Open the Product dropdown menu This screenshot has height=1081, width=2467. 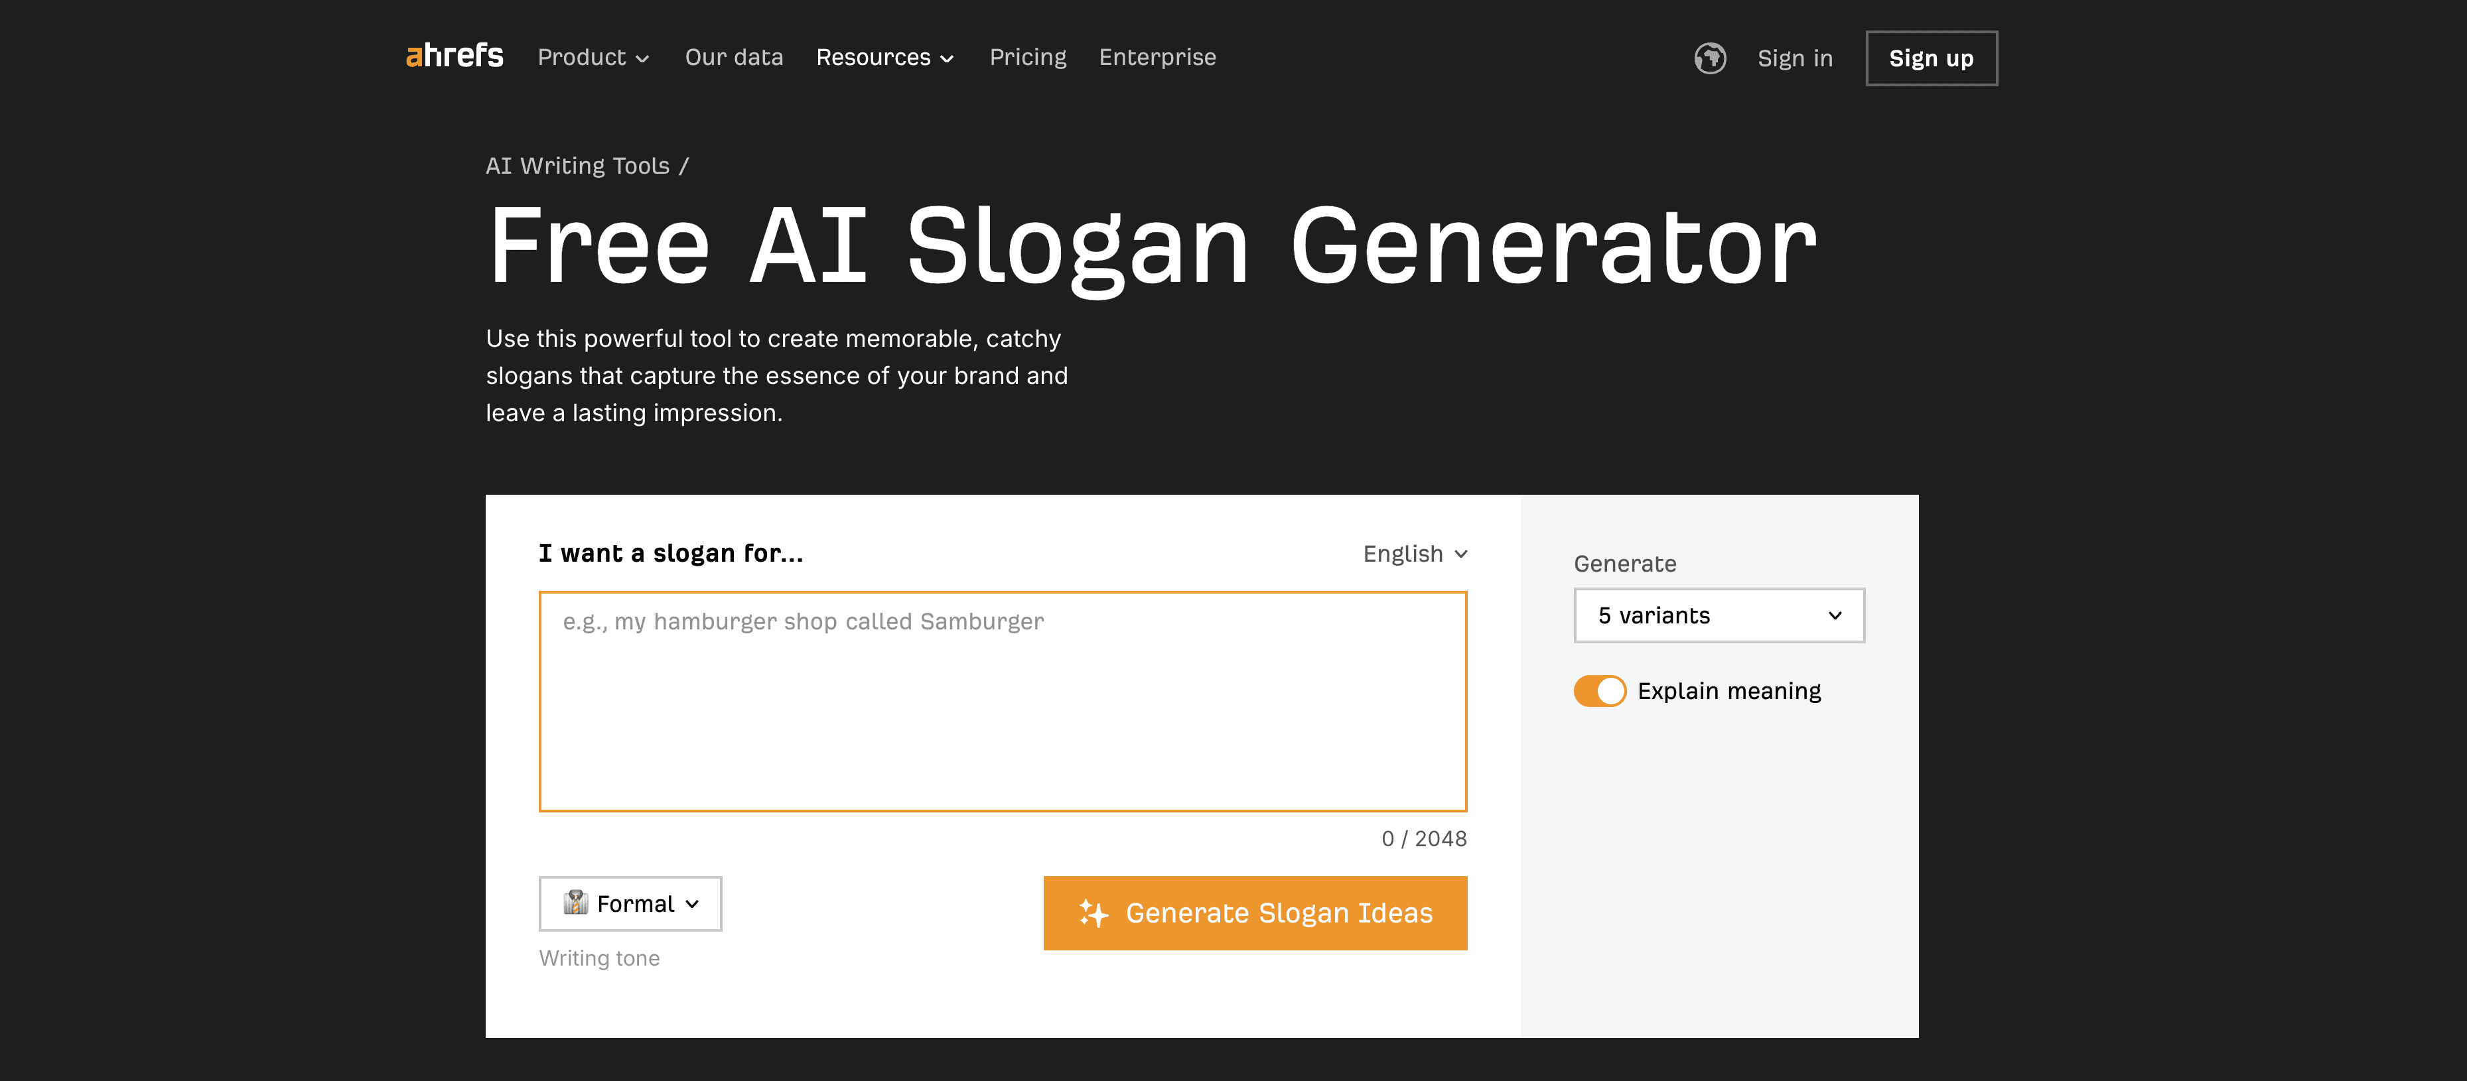[x=593, y=58]
